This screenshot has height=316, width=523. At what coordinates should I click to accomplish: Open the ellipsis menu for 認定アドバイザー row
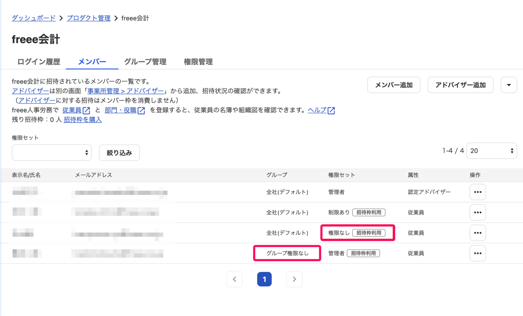pyautogui.click(x=478, y=192)
